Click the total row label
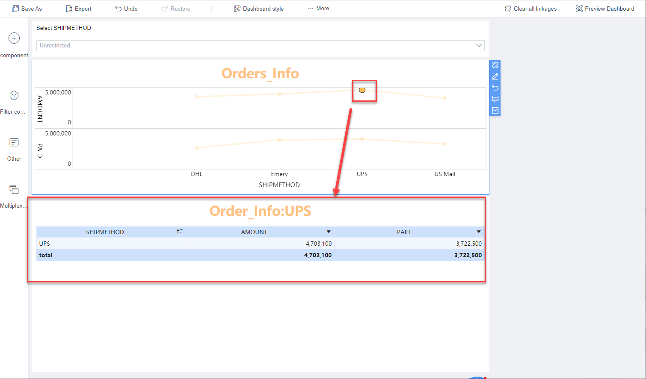Viewport: 646px width, 379px height. (46, 255)
